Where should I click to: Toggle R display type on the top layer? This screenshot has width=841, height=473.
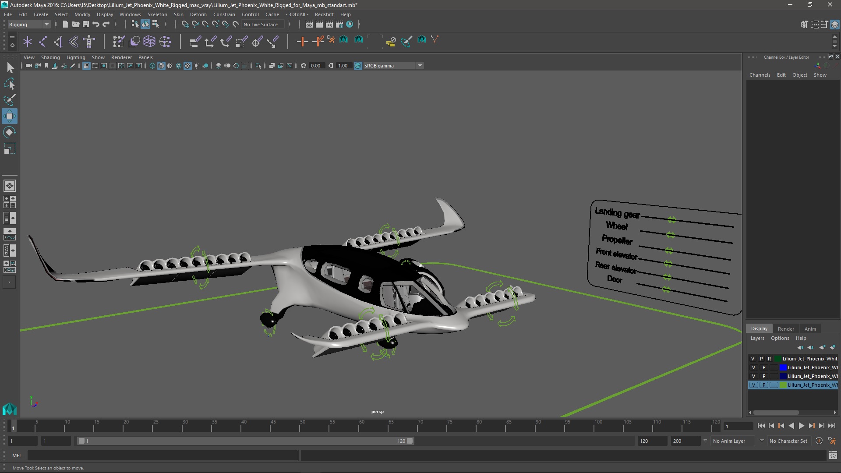tap(769, 359)
